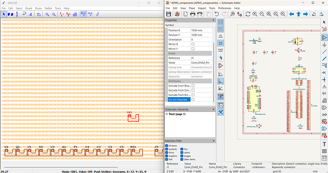328x173 pixels.
Task: Click the Refresh view icon
Action: [248, 14]
